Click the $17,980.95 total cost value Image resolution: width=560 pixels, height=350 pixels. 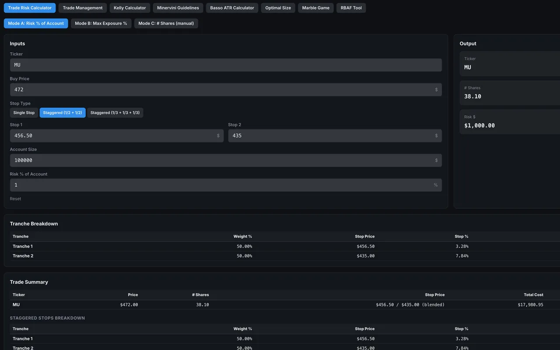point(530,304)
